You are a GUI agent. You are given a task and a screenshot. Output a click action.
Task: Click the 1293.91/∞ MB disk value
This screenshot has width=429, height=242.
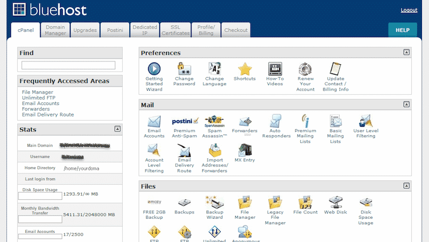(81, 194)
